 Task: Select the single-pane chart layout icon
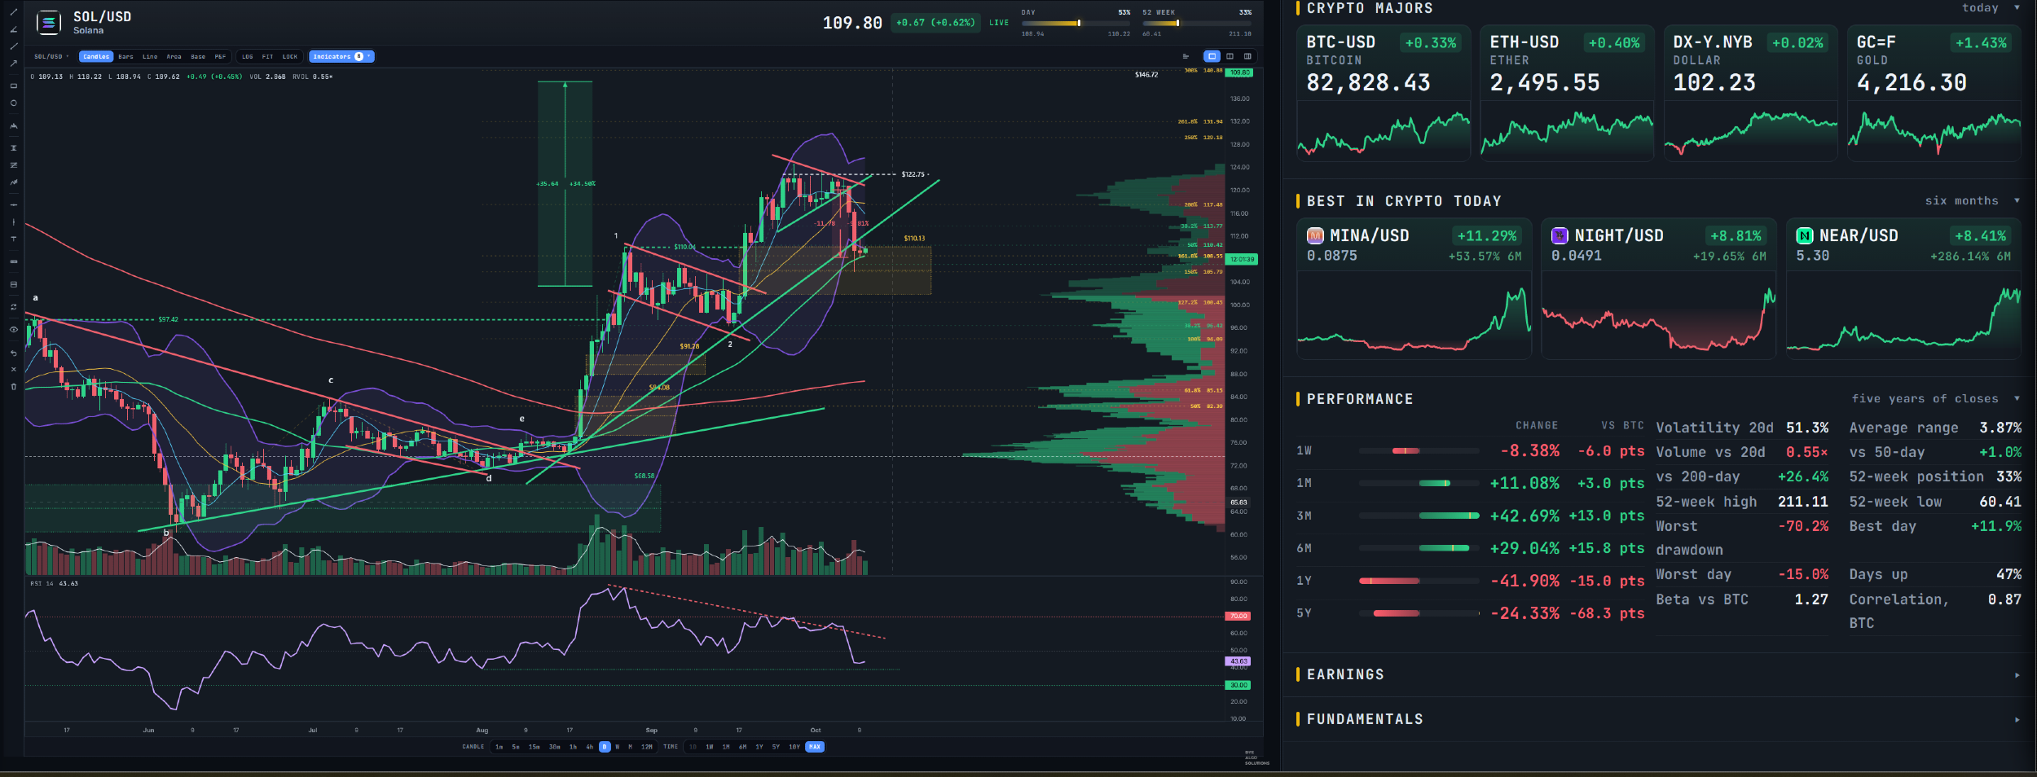1212,56
